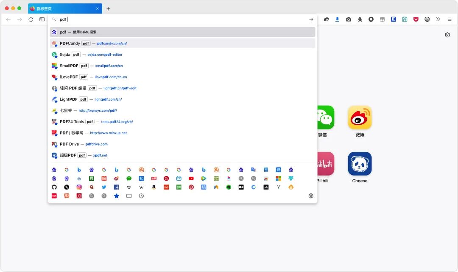458x272 pixels.
Task: Open a new tab with plus button
Action: (x=109, y=9)
